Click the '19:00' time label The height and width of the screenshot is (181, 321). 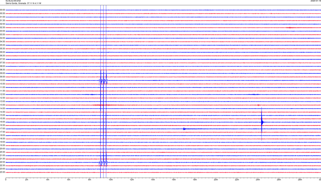2,142
